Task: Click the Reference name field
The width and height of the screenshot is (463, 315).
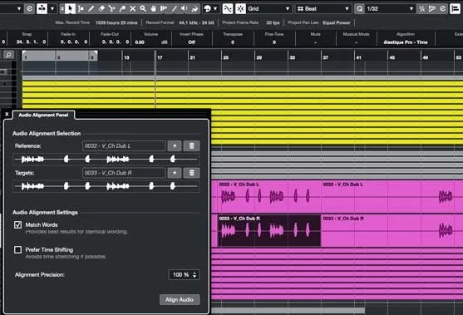Action: click(x=124, y=145)
